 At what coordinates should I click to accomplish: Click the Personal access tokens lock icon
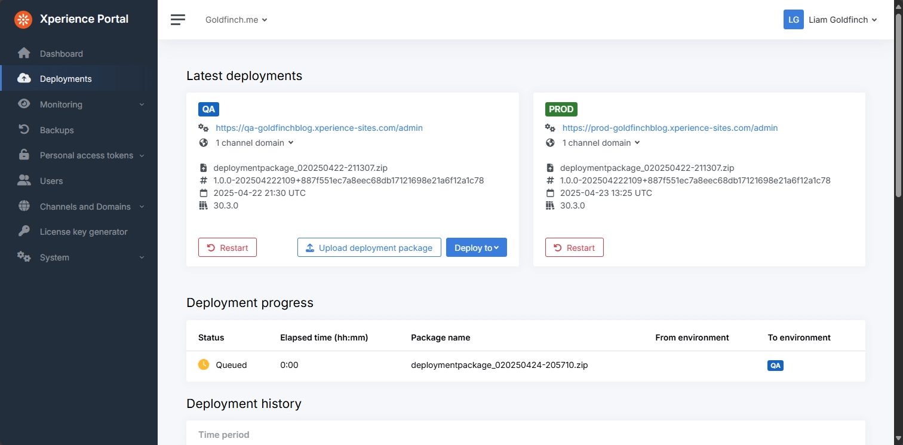[24, 155]
